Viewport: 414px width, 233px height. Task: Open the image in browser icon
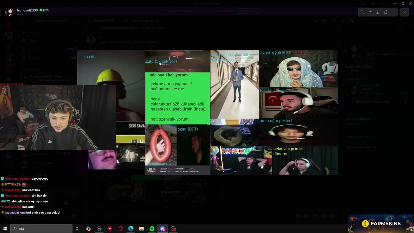(x=386, y=12)
